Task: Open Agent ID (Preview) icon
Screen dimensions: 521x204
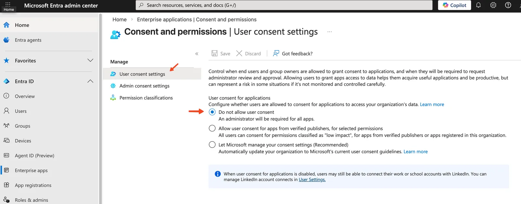Action: point(7,156)
